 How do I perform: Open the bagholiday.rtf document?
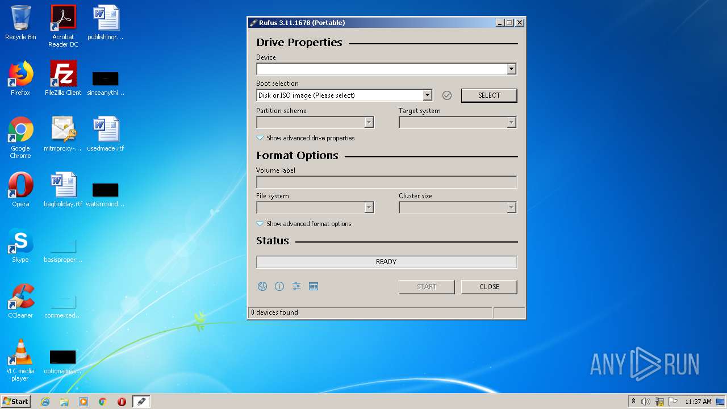coord(63,190)
